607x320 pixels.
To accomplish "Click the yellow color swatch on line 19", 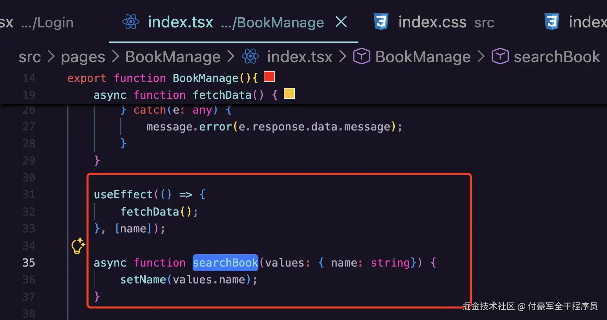I will click(289, 94).
